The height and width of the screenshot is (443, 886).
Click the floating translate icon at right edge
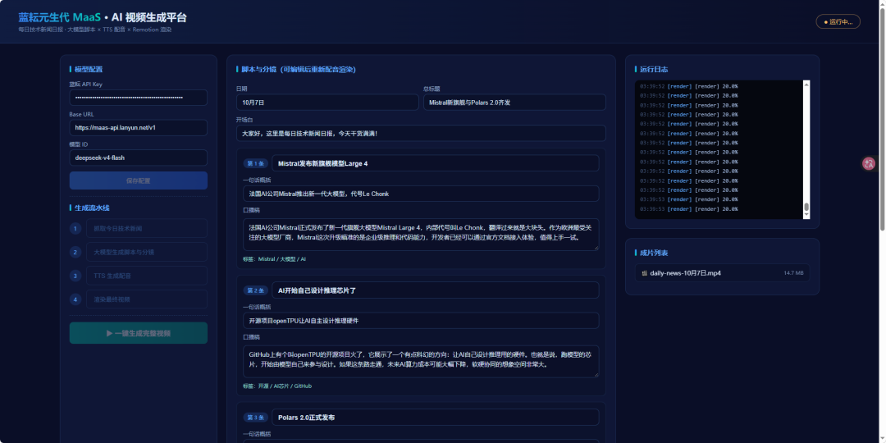point(869,164)
